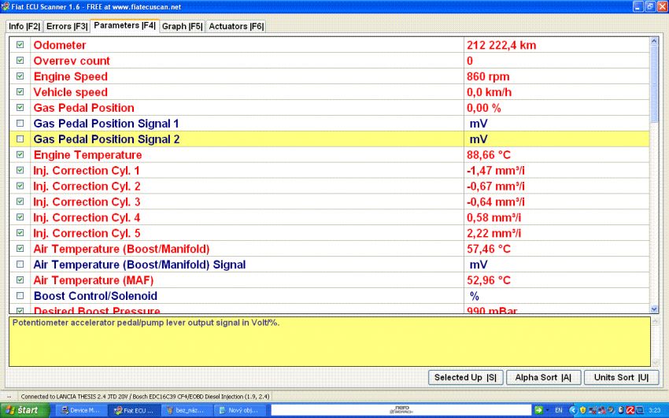Select the Engine Speed row label
The image size is (669, 418).
[x=70, y=77]
